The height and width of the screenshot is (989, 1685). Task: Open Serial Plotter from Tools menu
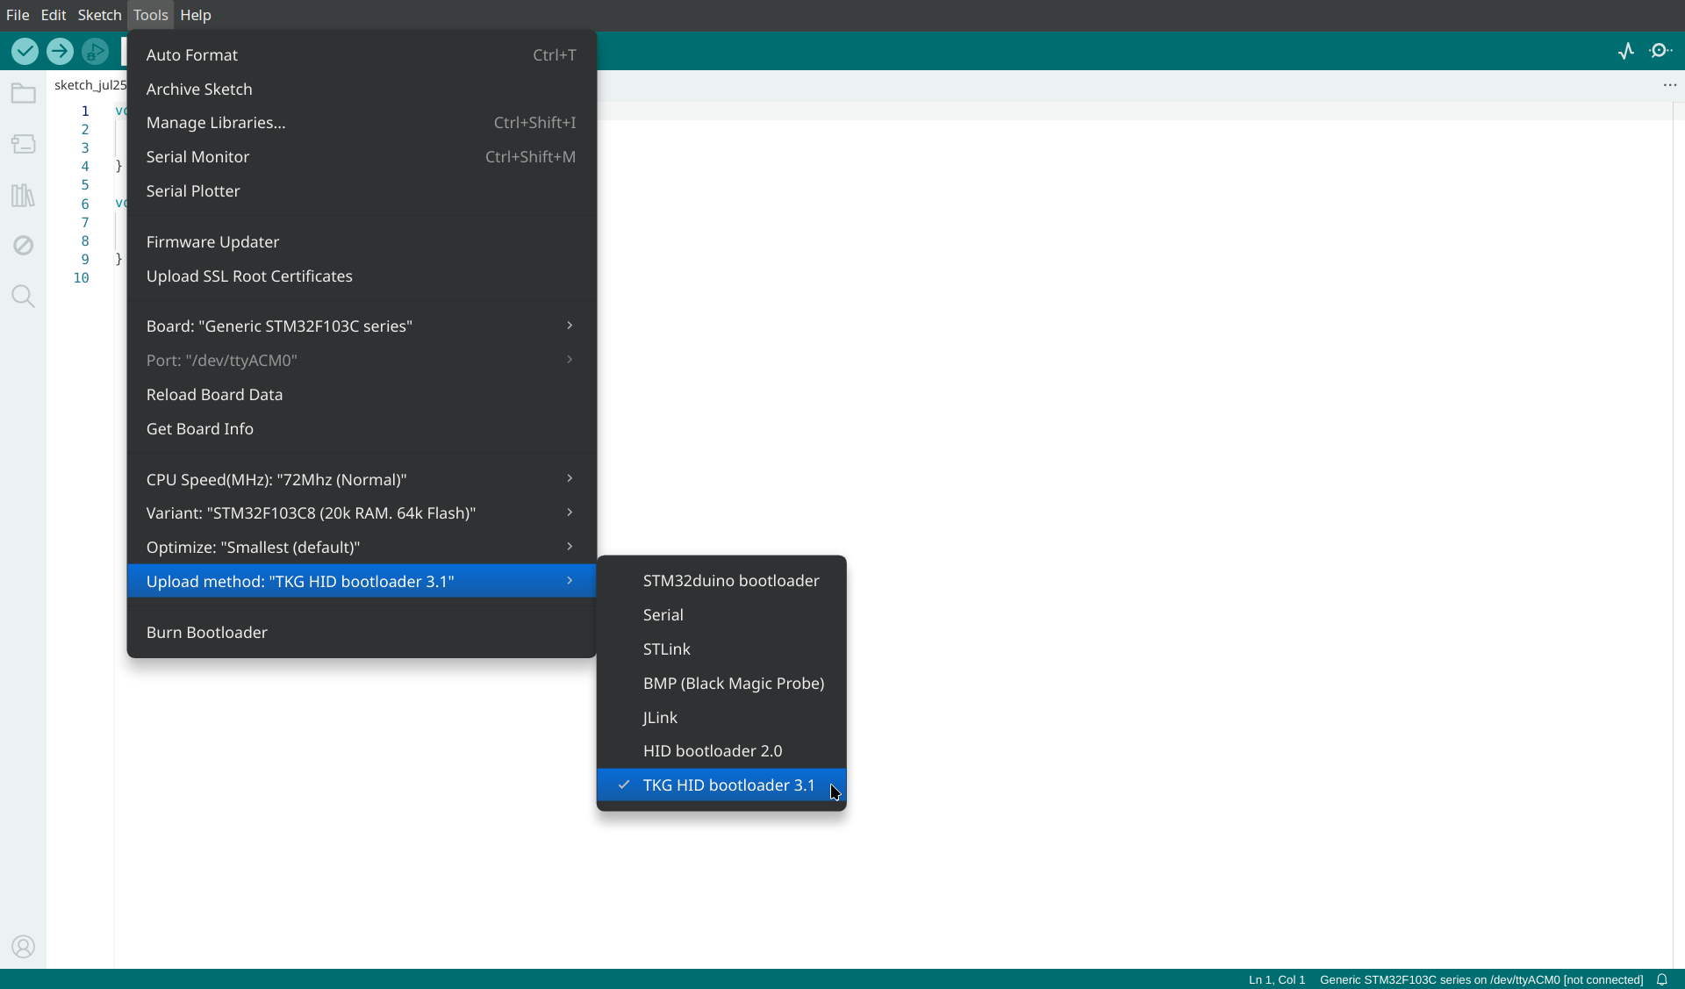[x=362, y=191]
